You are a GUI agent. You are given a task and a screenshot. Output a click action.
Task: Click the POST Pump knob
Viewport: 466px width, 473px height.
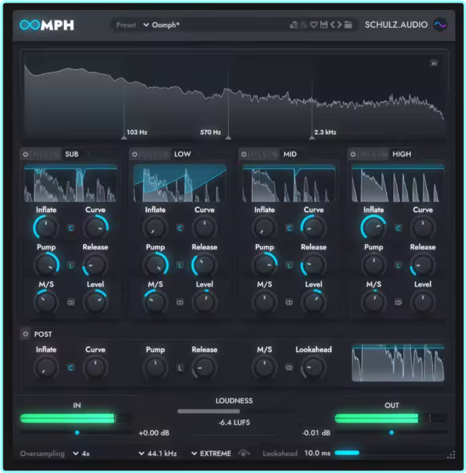[x=155, y=367]
